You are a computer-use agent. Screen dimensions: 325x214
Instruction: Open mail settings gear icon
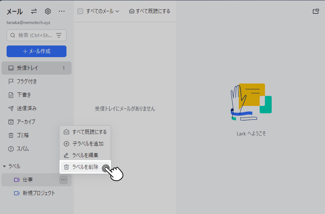(48, 11)
